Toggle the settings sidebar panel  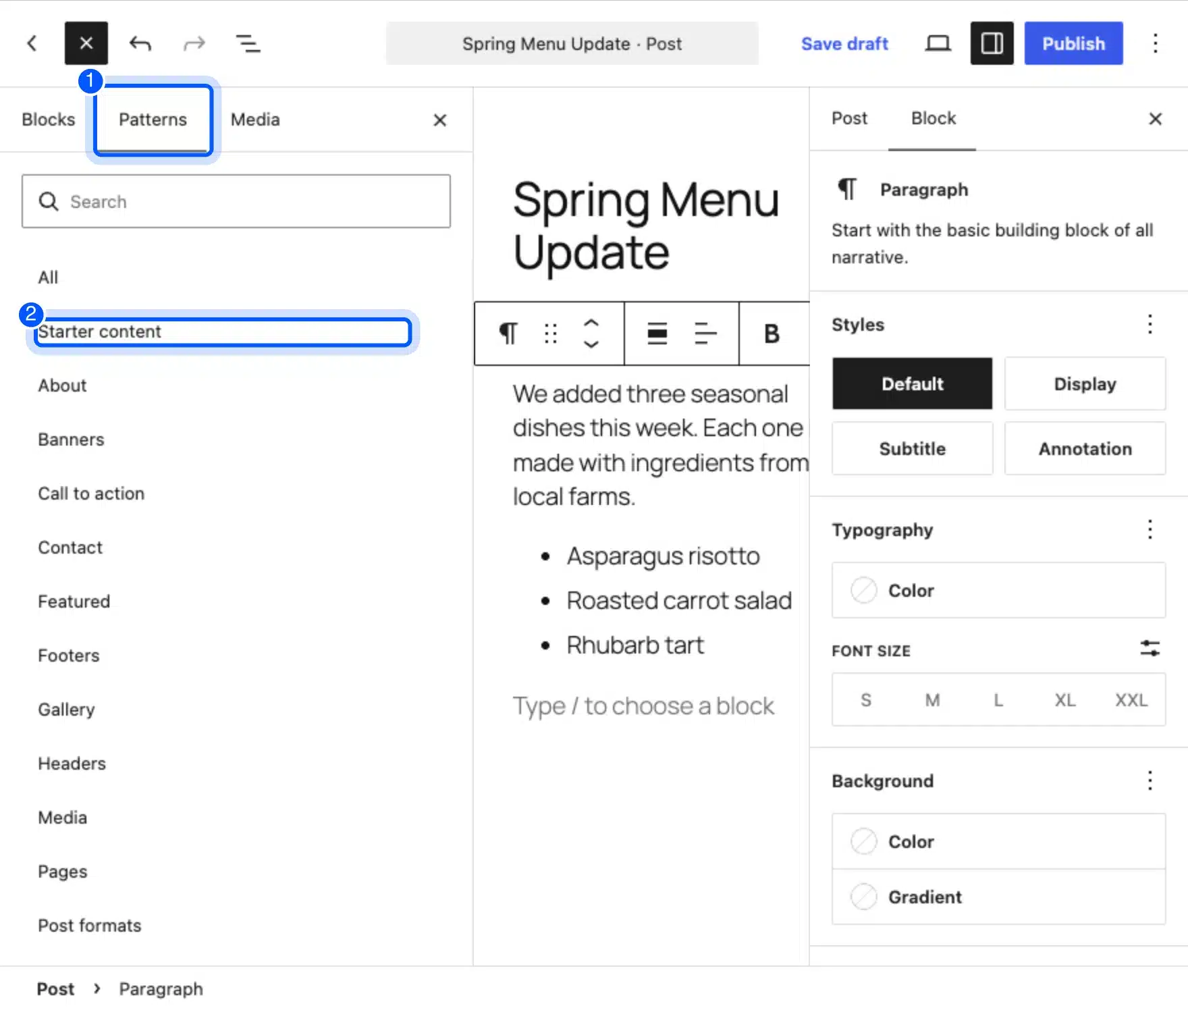992,43
